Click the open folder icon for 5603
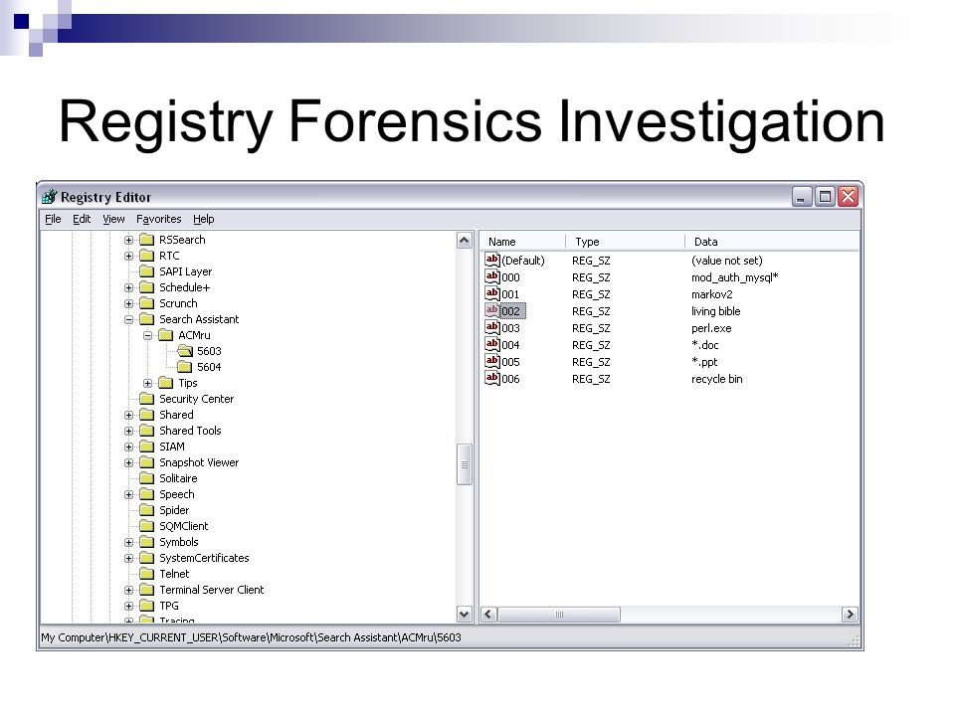Image resolution: width=955 pixels, height=716 pixels. tap(185, 351)
